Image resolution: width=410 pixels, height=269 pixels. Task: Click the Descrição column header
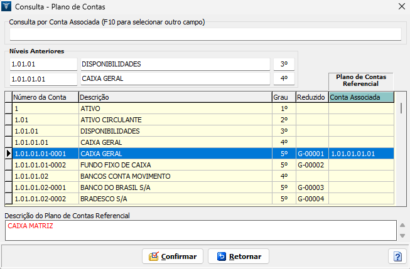(x=175, y=97)
